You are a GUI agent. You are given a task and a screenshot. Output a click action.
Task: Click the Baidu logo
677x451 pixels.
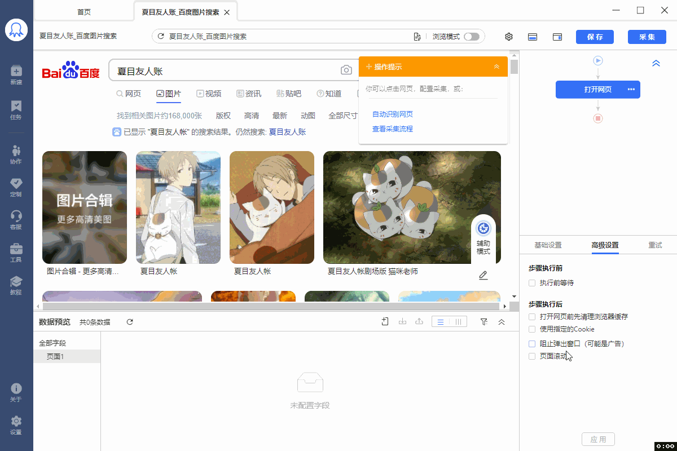71,70
